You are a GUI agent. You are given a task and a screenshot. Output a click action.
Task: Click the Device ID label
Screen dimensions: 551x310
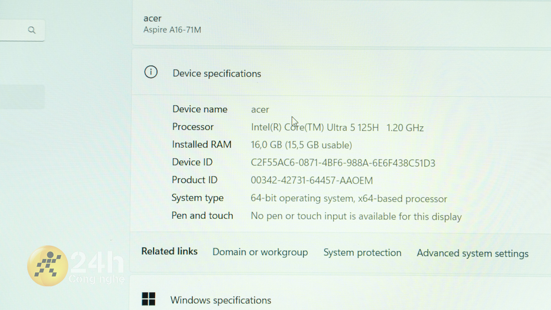[x=192, y=162]
